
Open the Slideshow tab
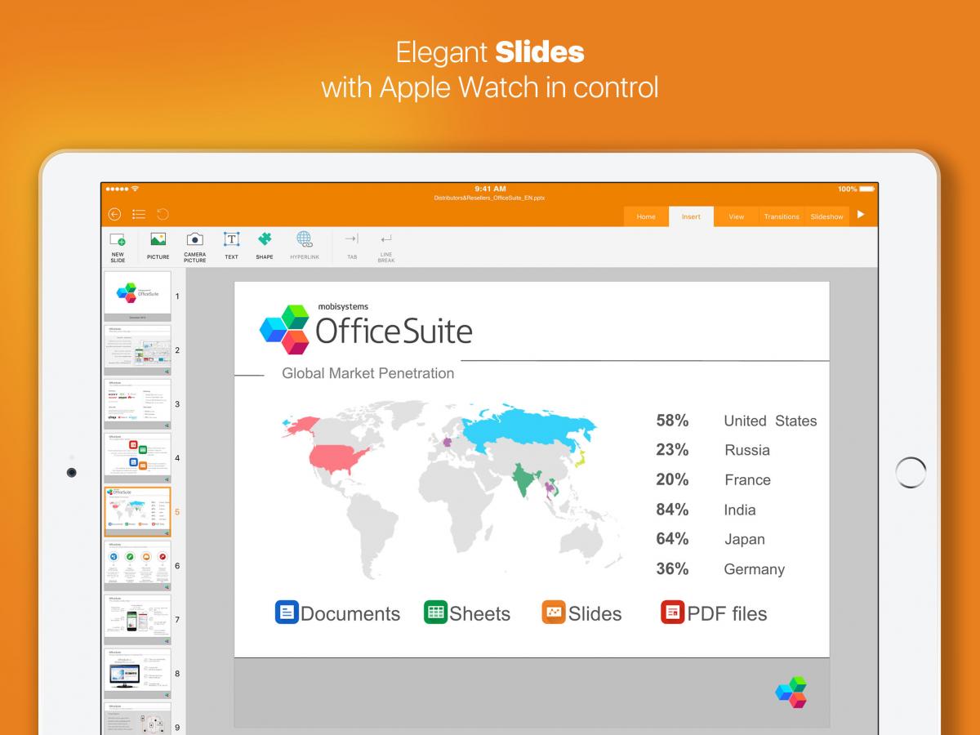826,216
